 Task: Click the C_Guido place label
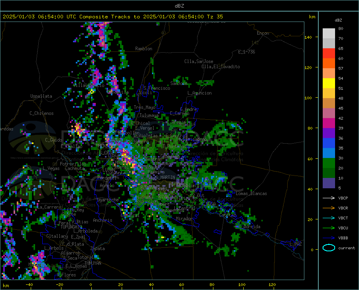[x=53, y=140]
